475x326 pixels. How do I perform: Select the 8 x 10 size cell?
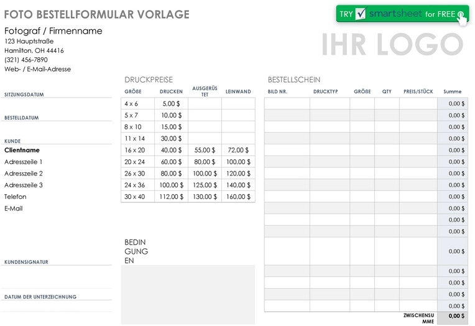click(137, 127)
